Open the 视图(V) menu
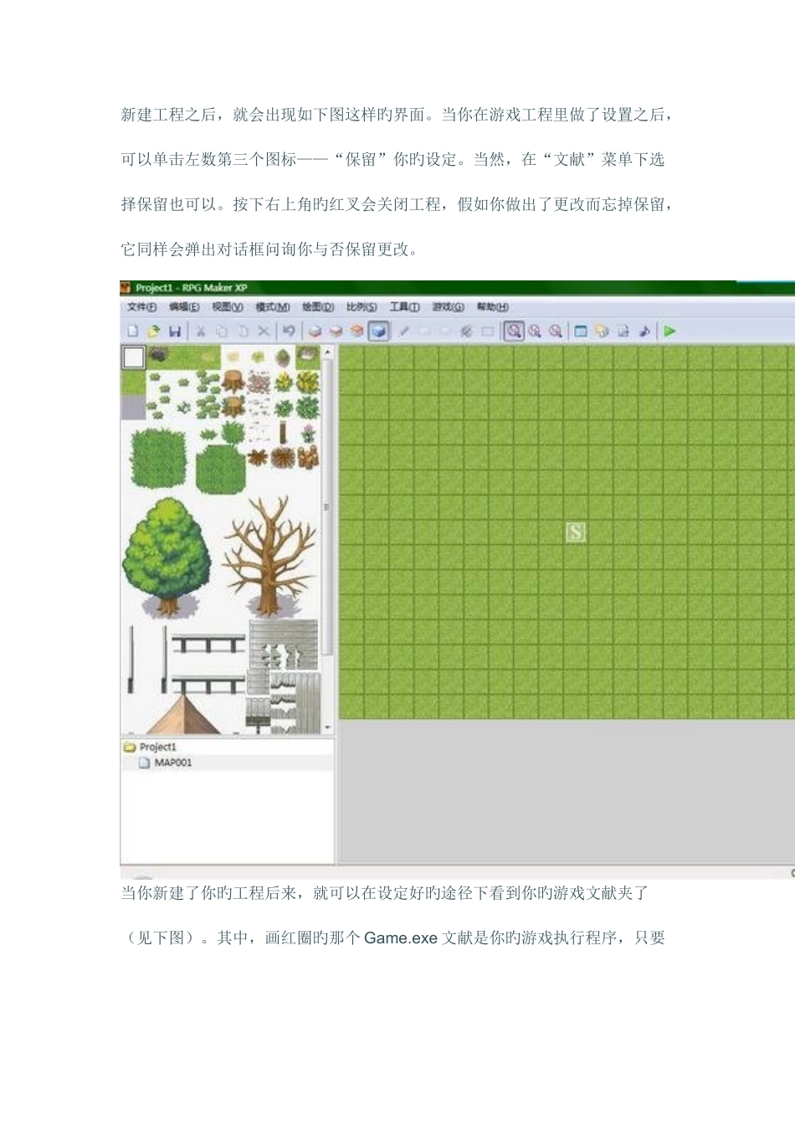The height and width of the screenshot is (1125, 795). 228,307
